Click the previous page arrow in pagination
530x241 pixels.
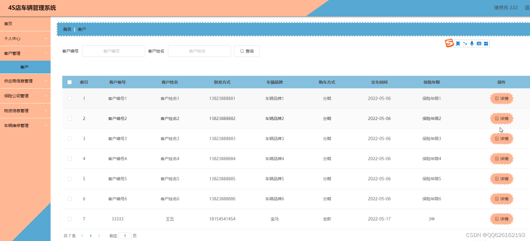click(82, 236)
